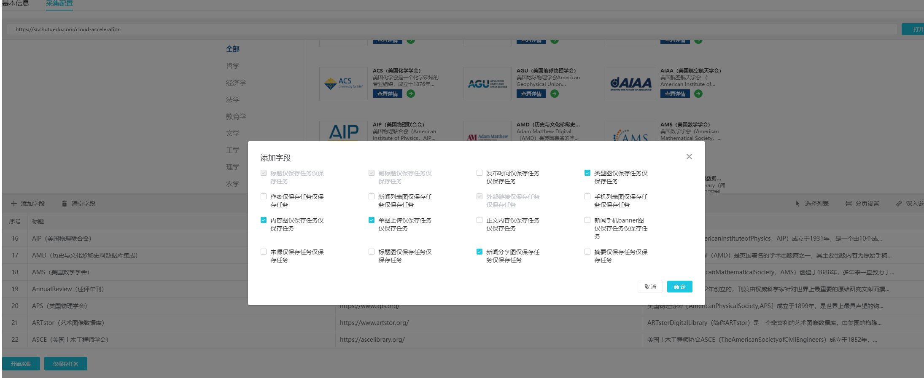Click the 标题 column header in the table
The image size is (924, 378).
pyautogui.click(x=38, y=221)
